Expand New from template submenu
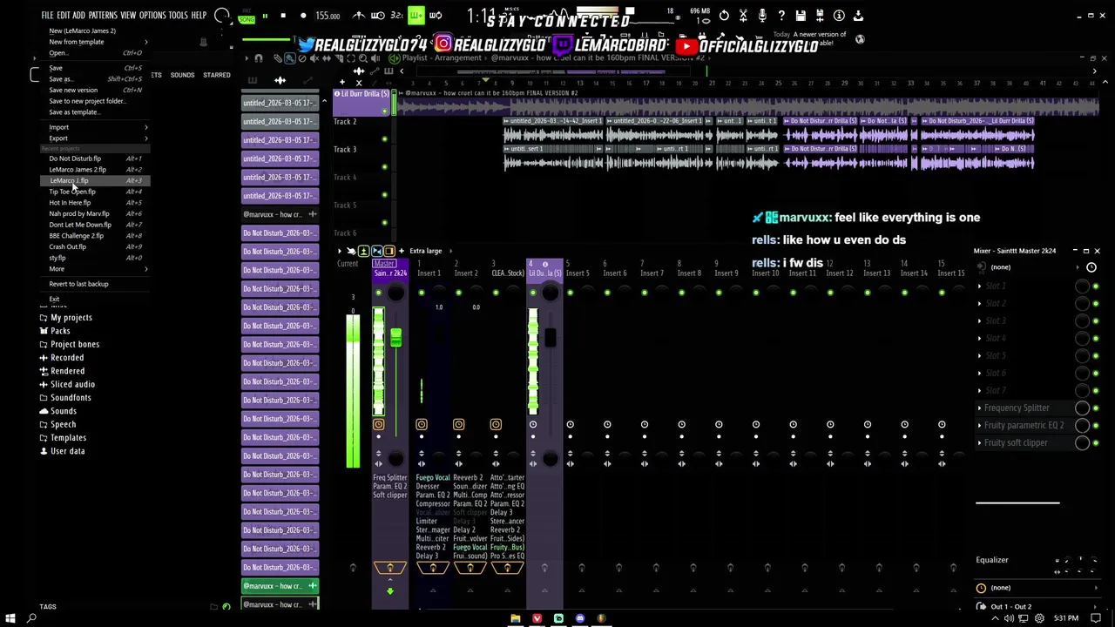Viewport: 1115px width, 627px height. point(96,42)
